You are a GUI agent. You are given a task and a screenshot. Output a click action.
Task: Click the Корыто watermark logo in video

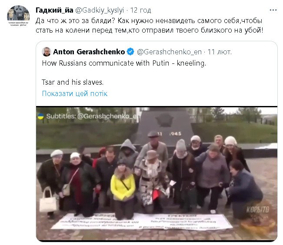[257, 210]
